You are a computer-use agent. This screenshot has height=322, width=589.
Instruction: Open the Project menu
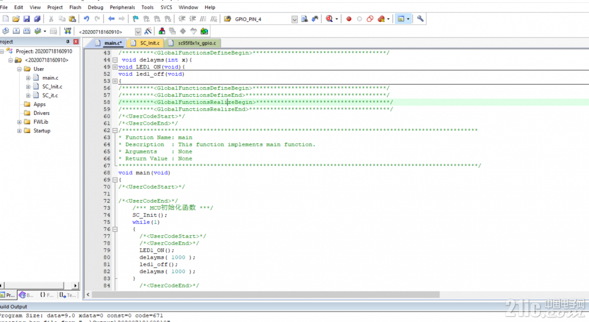pos(55,7)
